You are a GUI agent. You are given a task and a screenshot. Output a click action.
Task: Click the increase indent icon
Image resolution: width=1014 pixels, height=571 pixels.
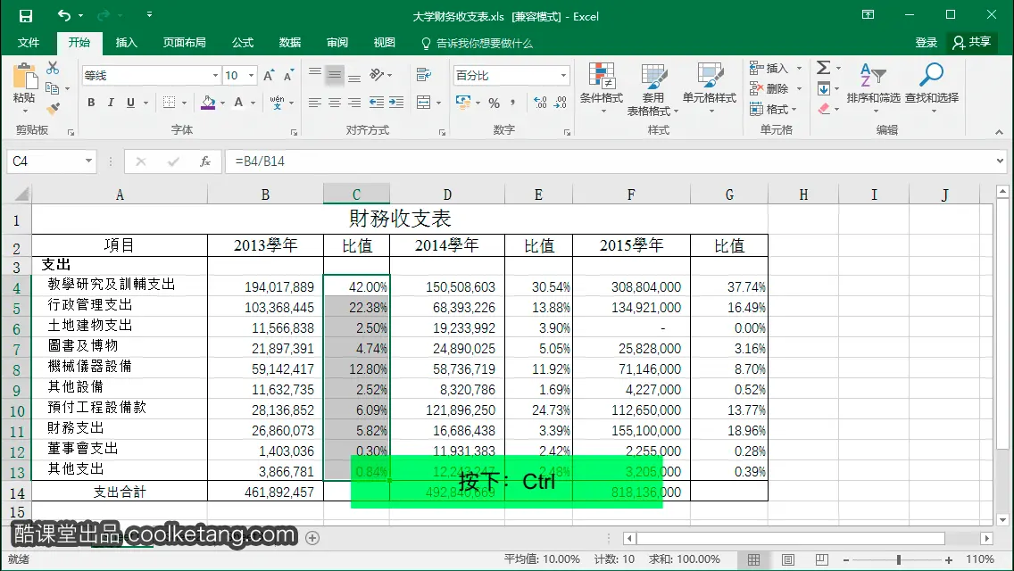[x=396, y=103]
